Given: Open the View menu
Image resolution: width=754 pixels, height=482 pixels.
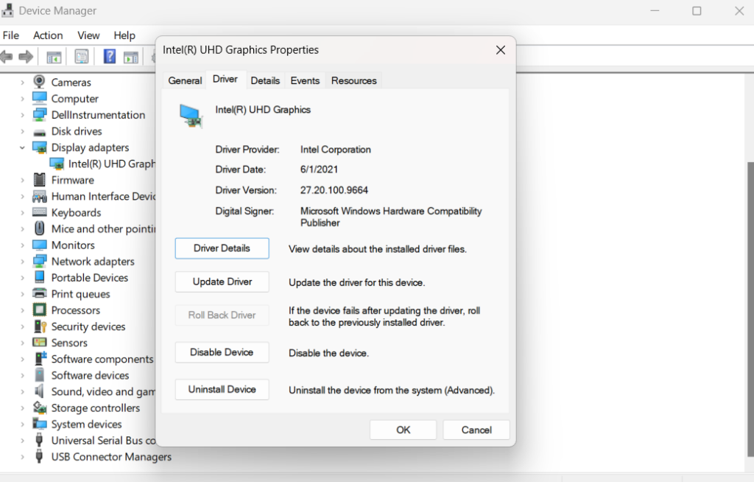Looking at the screenshot, I should coord(88,35).
